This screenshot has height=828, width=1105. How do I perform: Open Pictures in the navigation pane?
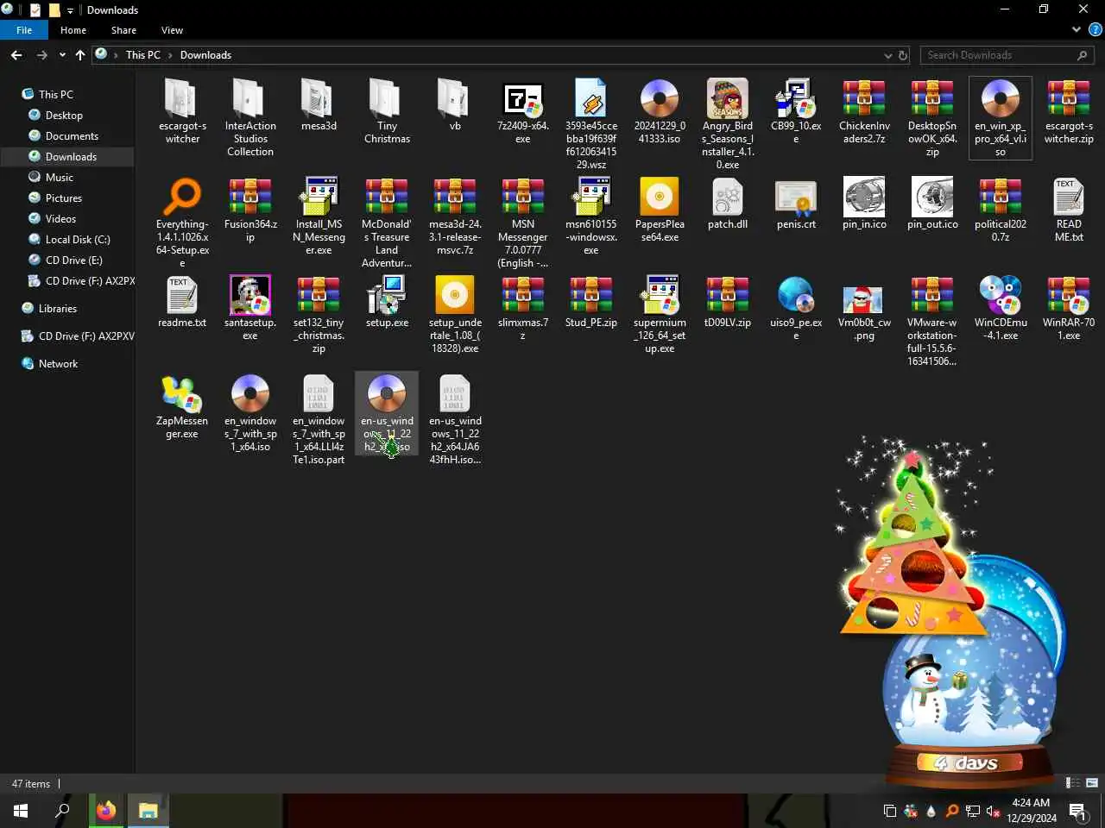(x=63, y=198)
